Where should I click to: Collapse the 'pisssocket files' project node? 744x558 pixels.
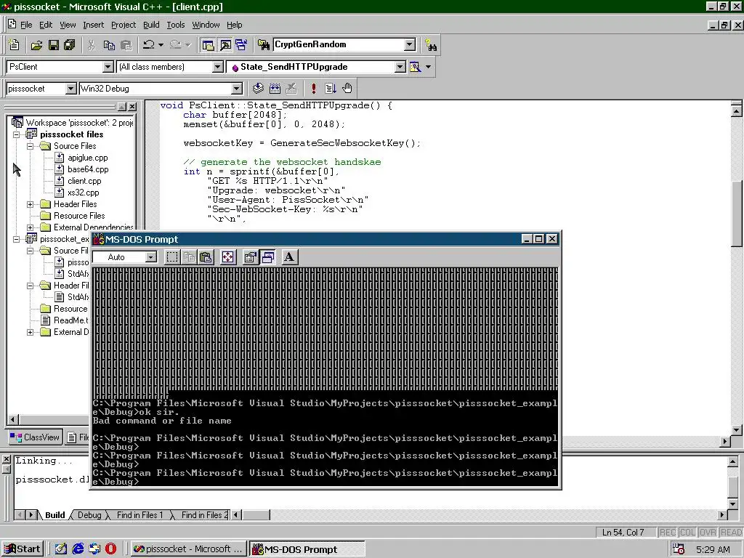pyautogui.click(x=16, y=134)
